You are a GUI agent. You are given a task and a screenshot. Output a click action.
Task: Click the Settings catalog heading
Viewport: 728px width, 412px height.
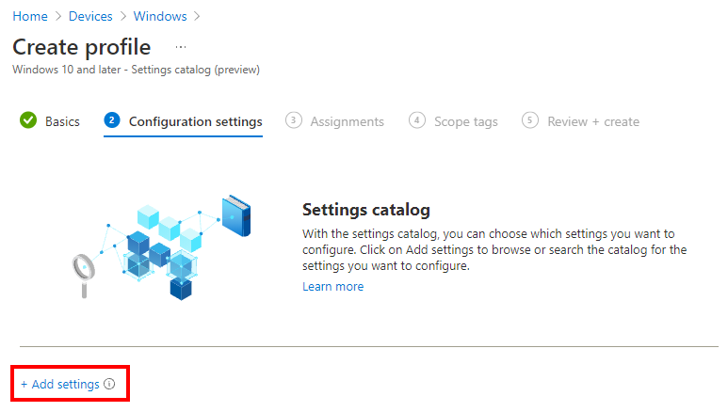(365, 209)
